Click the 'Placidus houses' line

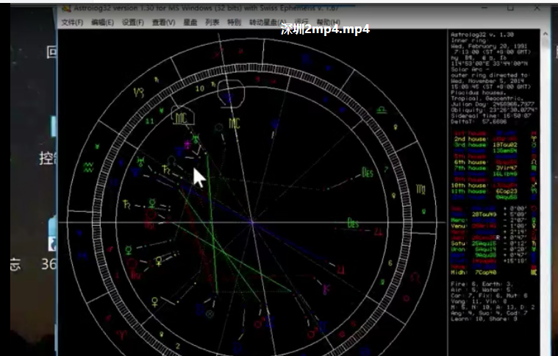pos(477,93)
